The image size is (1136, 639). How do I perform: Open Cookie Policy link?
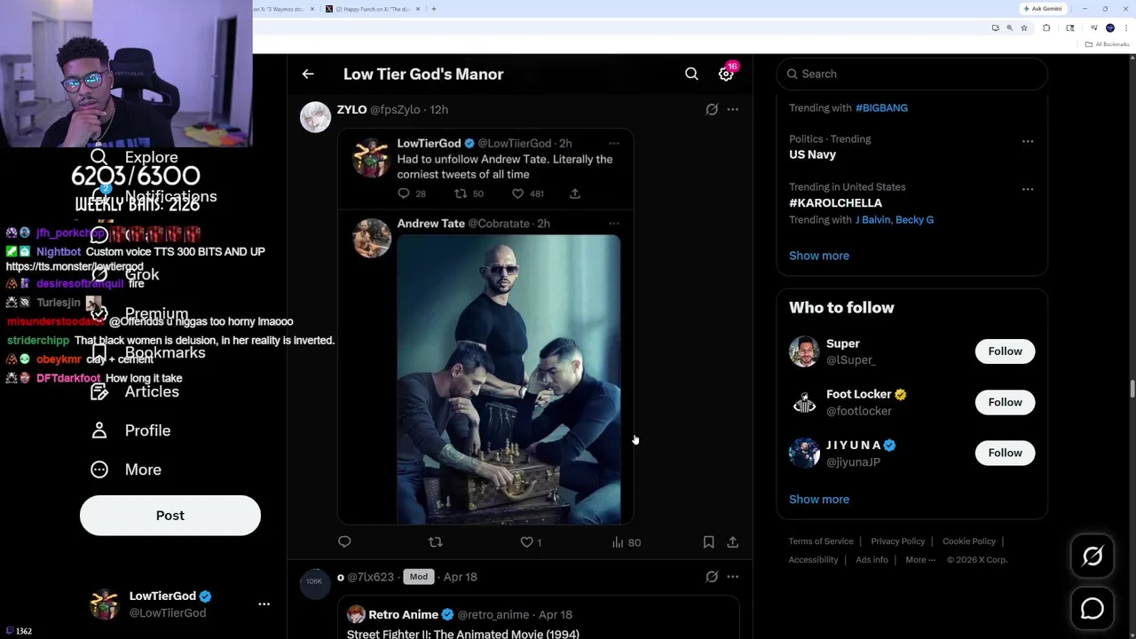point(968,541)
